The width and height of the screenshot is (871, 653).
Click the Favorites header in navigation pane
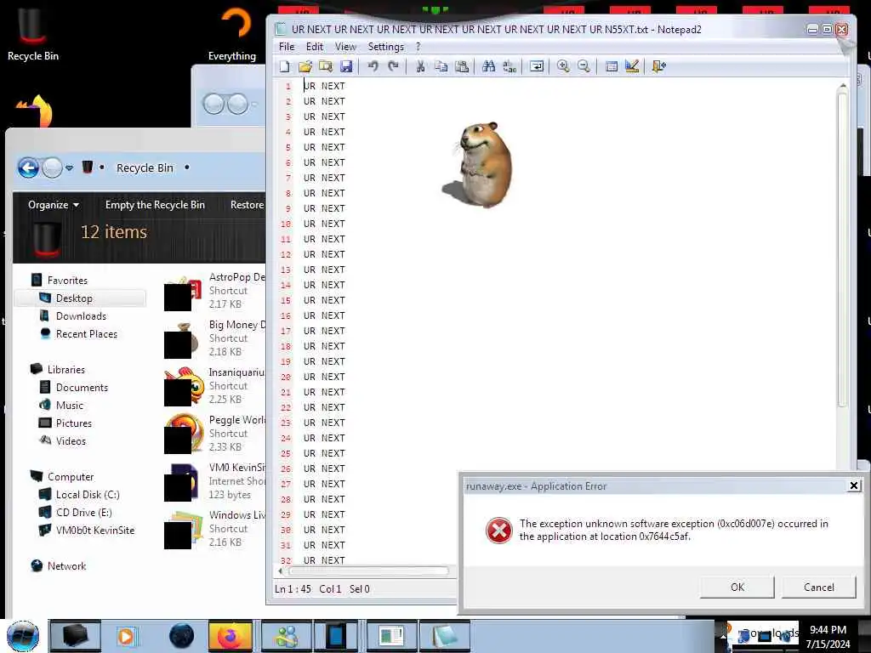pyautogui.click(x=67, y=281)
